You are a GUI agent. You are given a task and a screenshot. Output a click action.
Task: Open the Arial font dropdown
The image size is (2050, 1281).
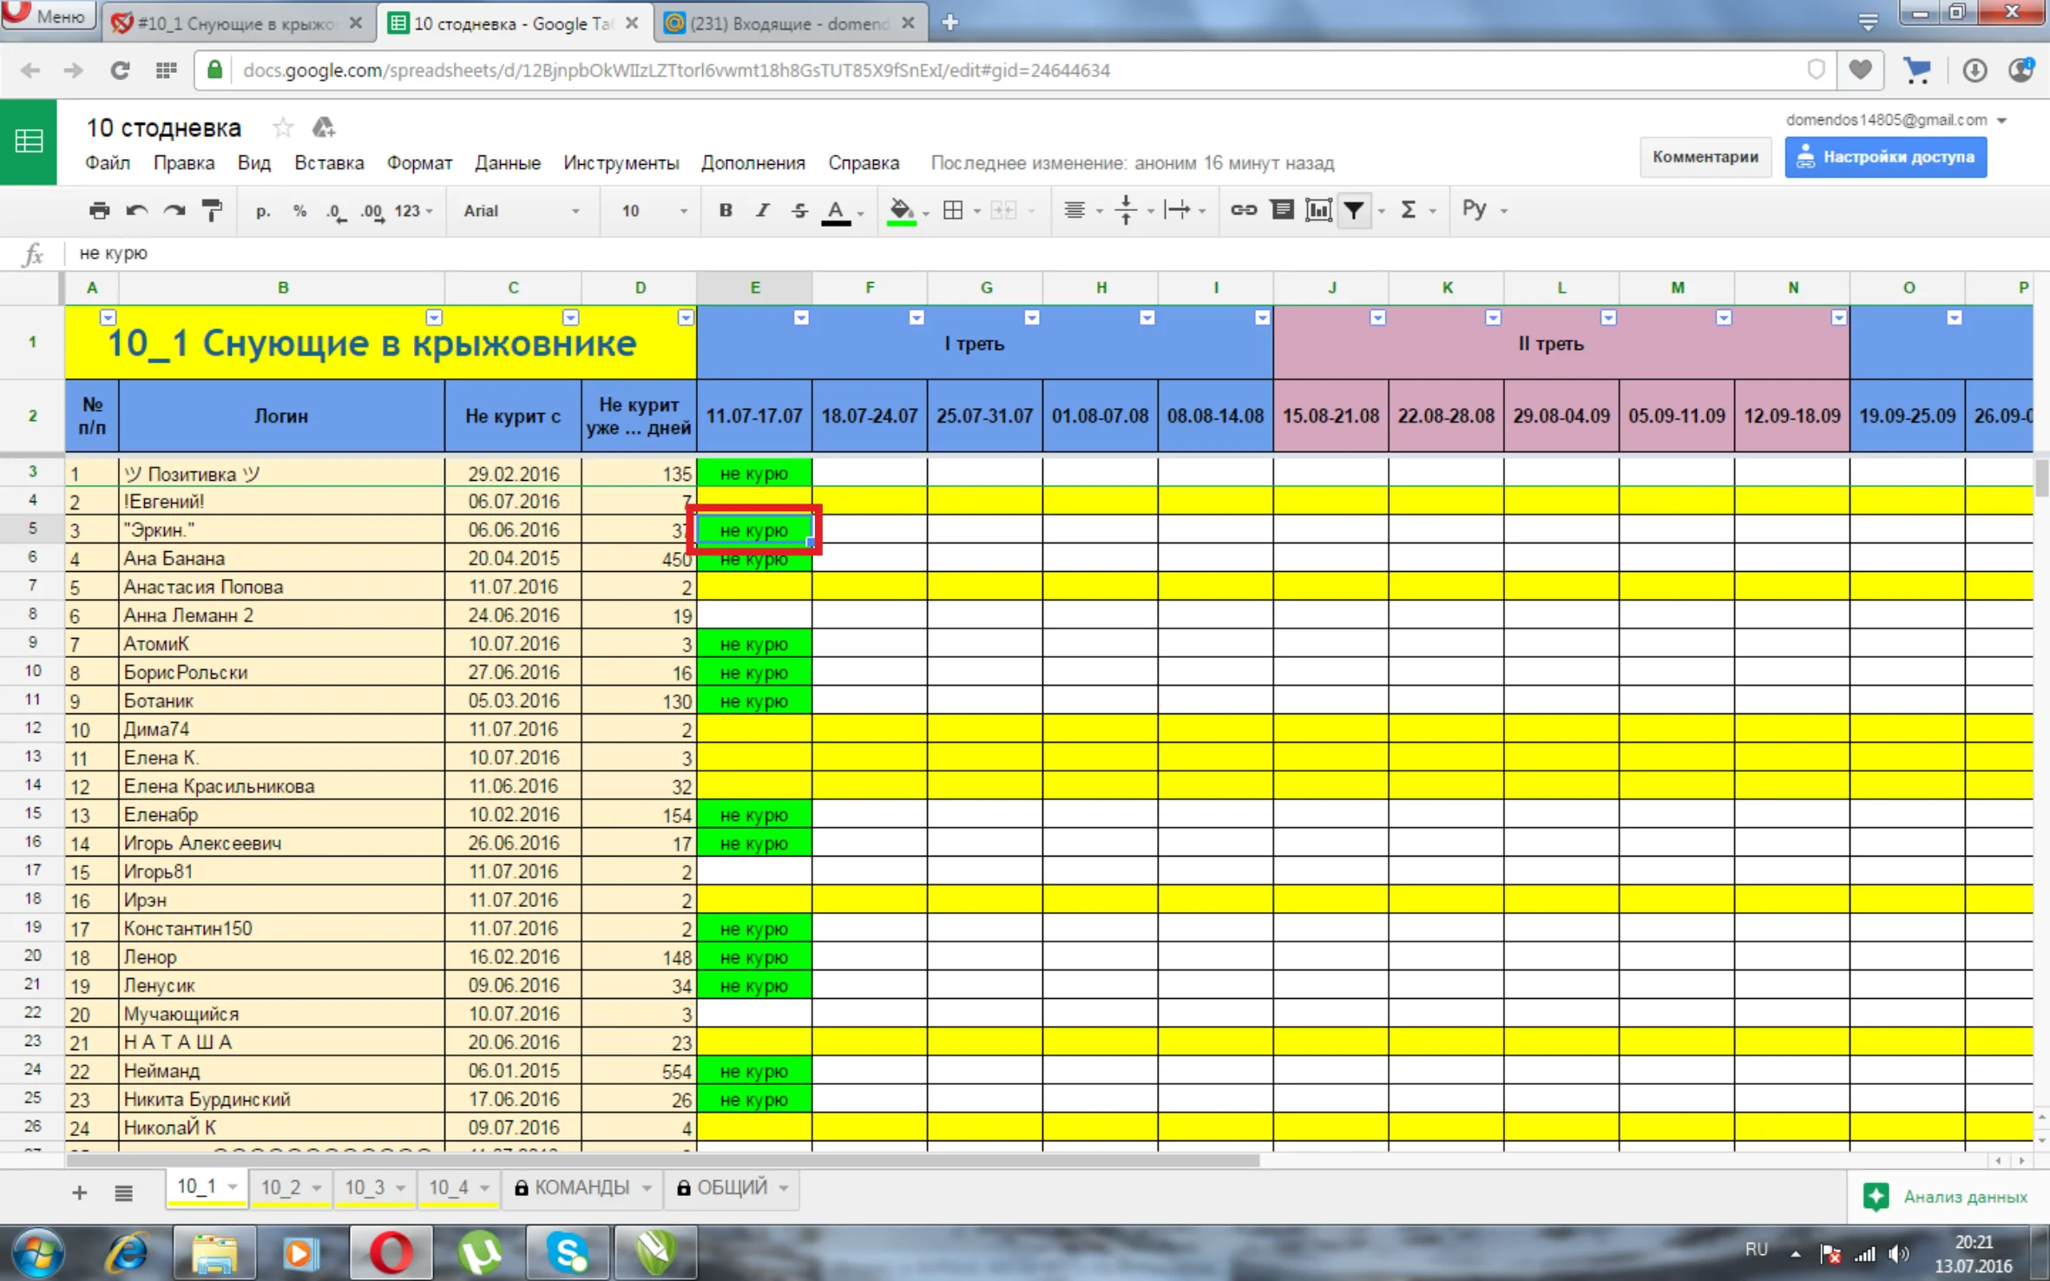521,210
